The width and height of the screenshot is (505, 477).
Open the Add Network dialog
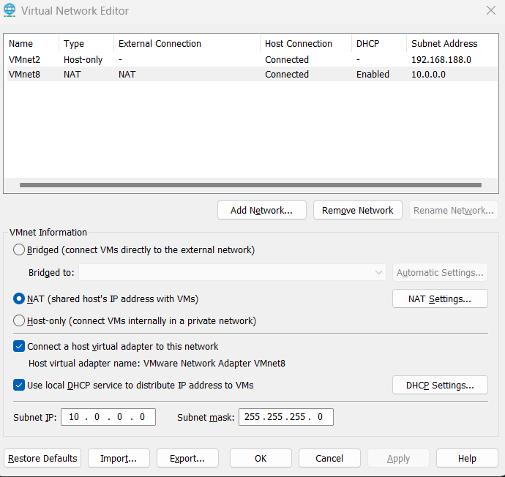[x=261, y=210]
